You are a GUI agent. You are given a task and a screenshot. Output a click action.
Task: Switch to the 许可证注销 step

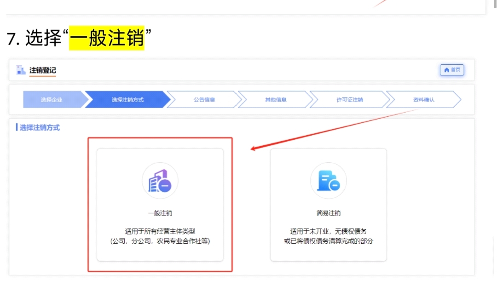pyautogui.click(x=349, y=99)
